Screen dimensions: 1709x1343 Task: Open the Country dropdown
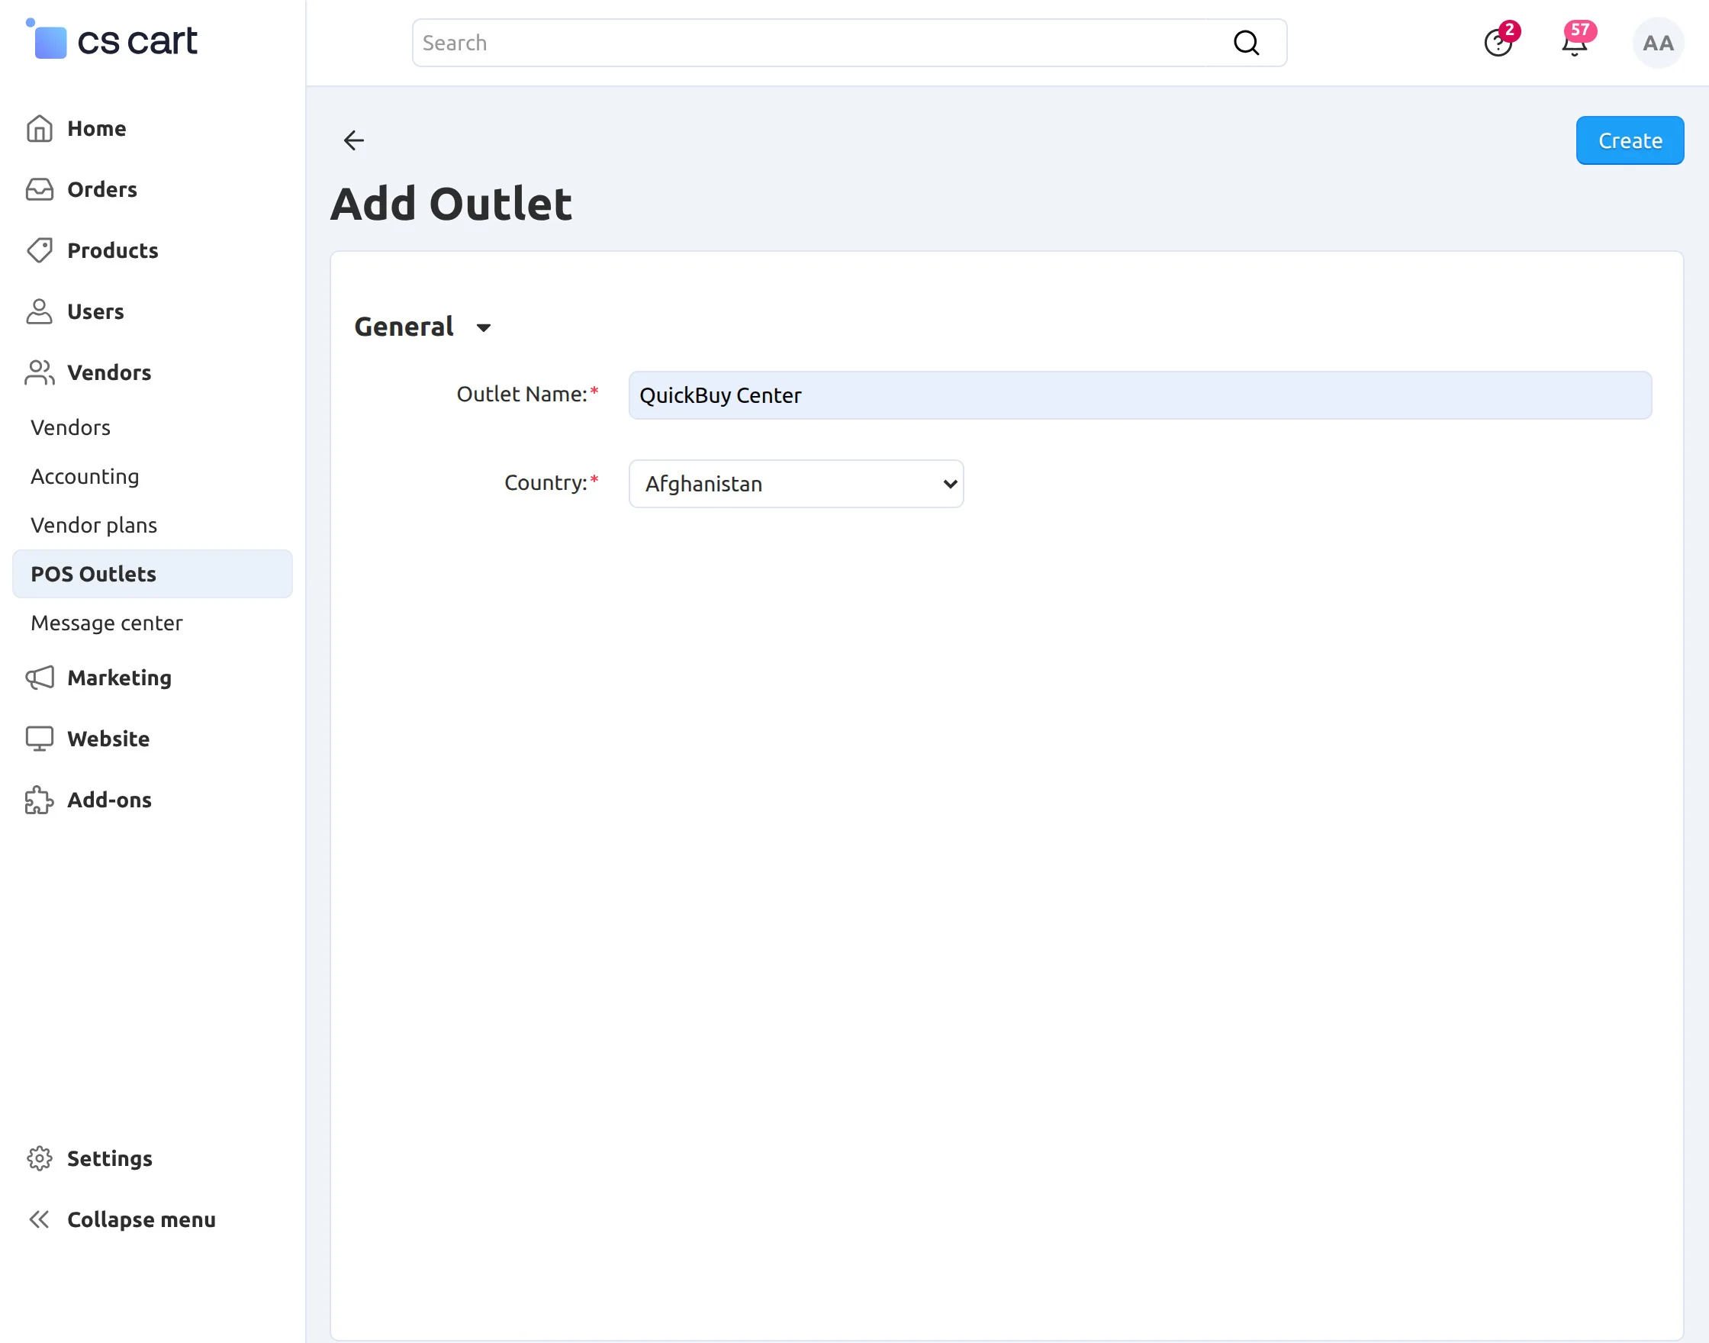(x=796, y=484)
